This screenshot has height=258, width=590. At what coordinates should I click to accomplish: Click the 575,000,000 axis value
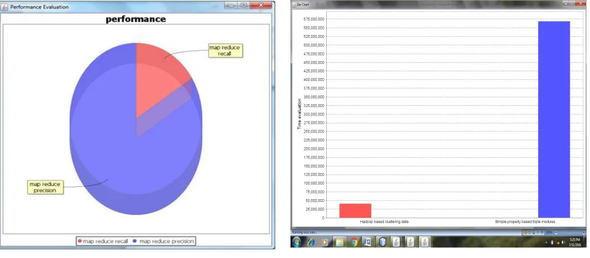pos(313,19)
